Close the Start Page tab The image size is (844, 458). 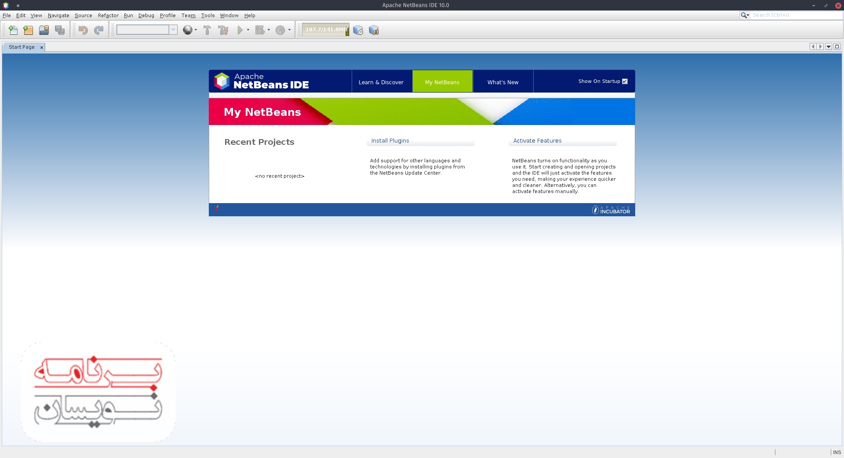click(42, 47)
